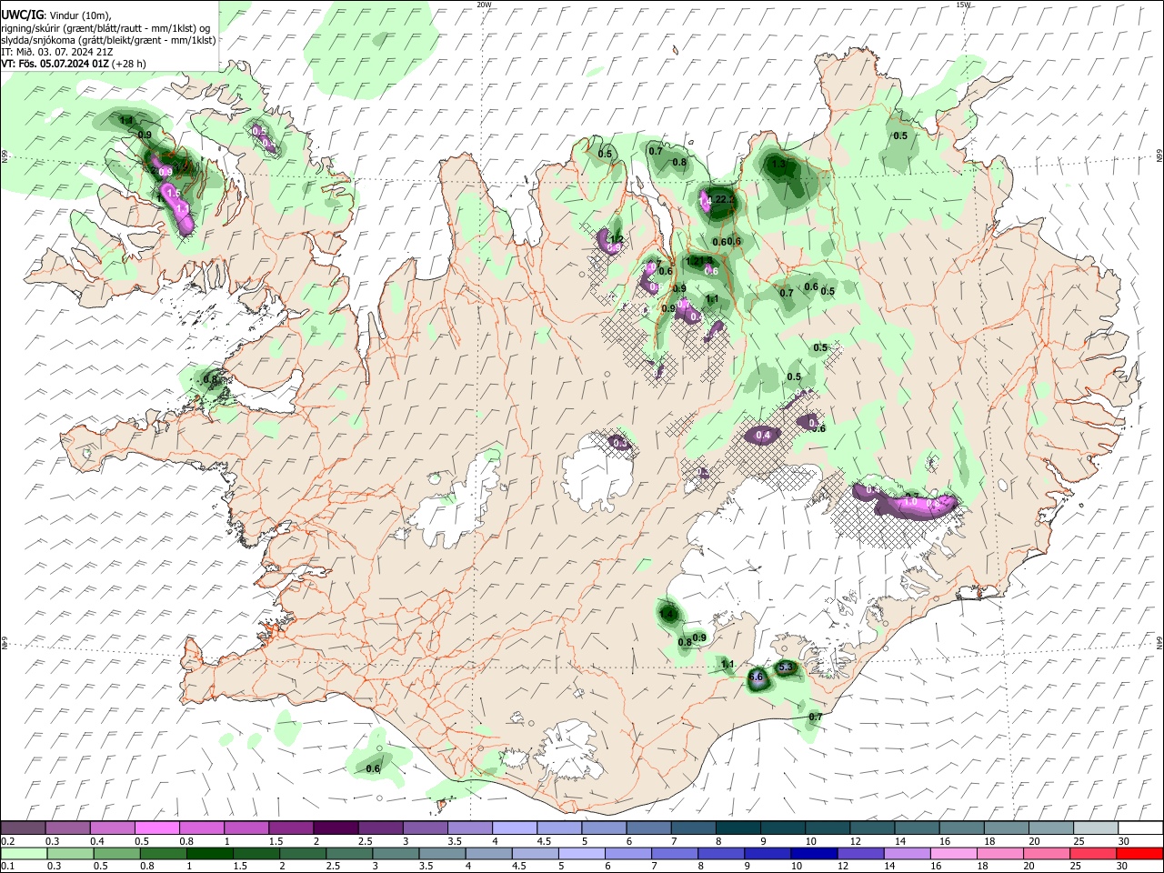Click the 'UWC/IG: Vindur (10m)' title line

tap(56, 15)
